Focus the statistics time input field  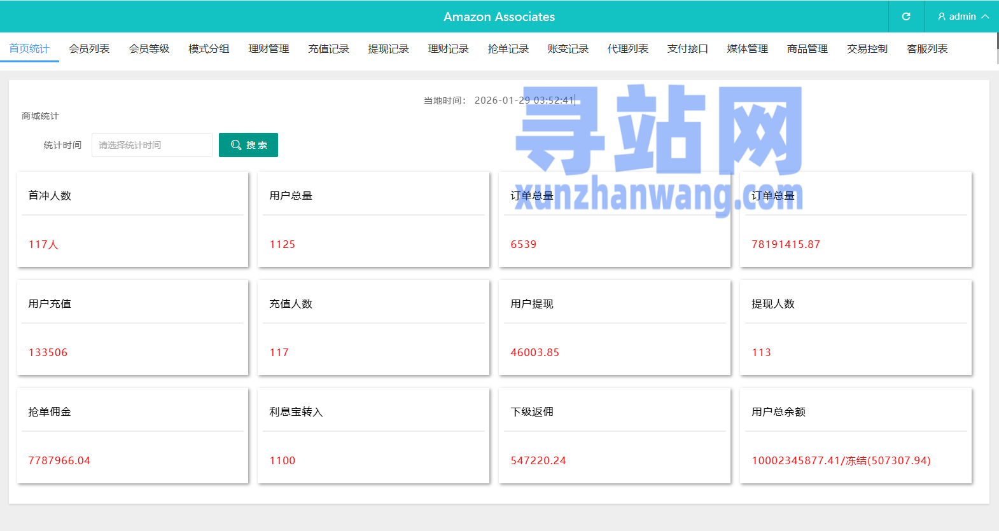[x=152, y=145]
